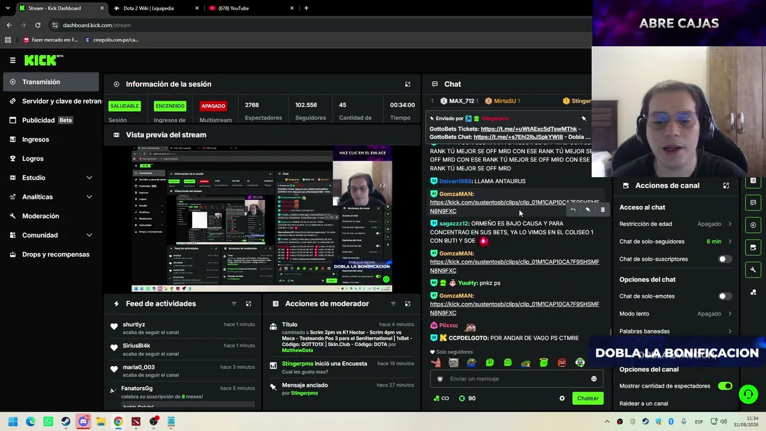Switch to the YouTube browser tab
The width and height of the screenshot is (766, 431).
(250, 8)
